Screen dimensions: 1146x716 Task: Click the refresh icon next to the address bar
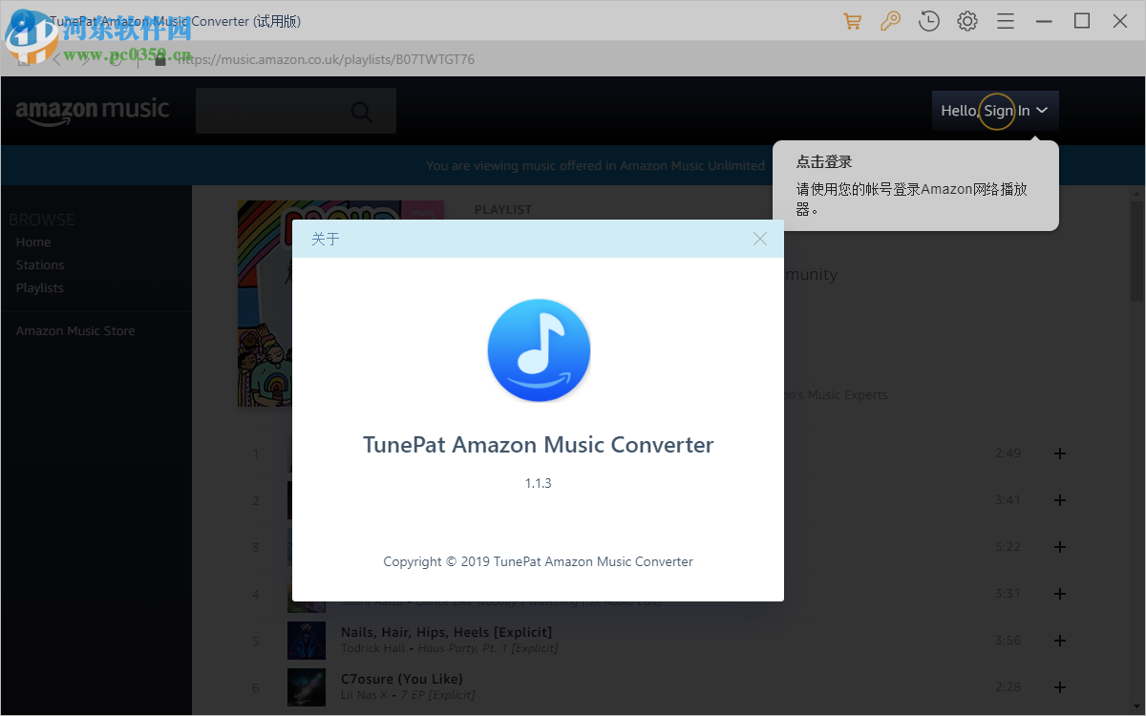(117, 59)
